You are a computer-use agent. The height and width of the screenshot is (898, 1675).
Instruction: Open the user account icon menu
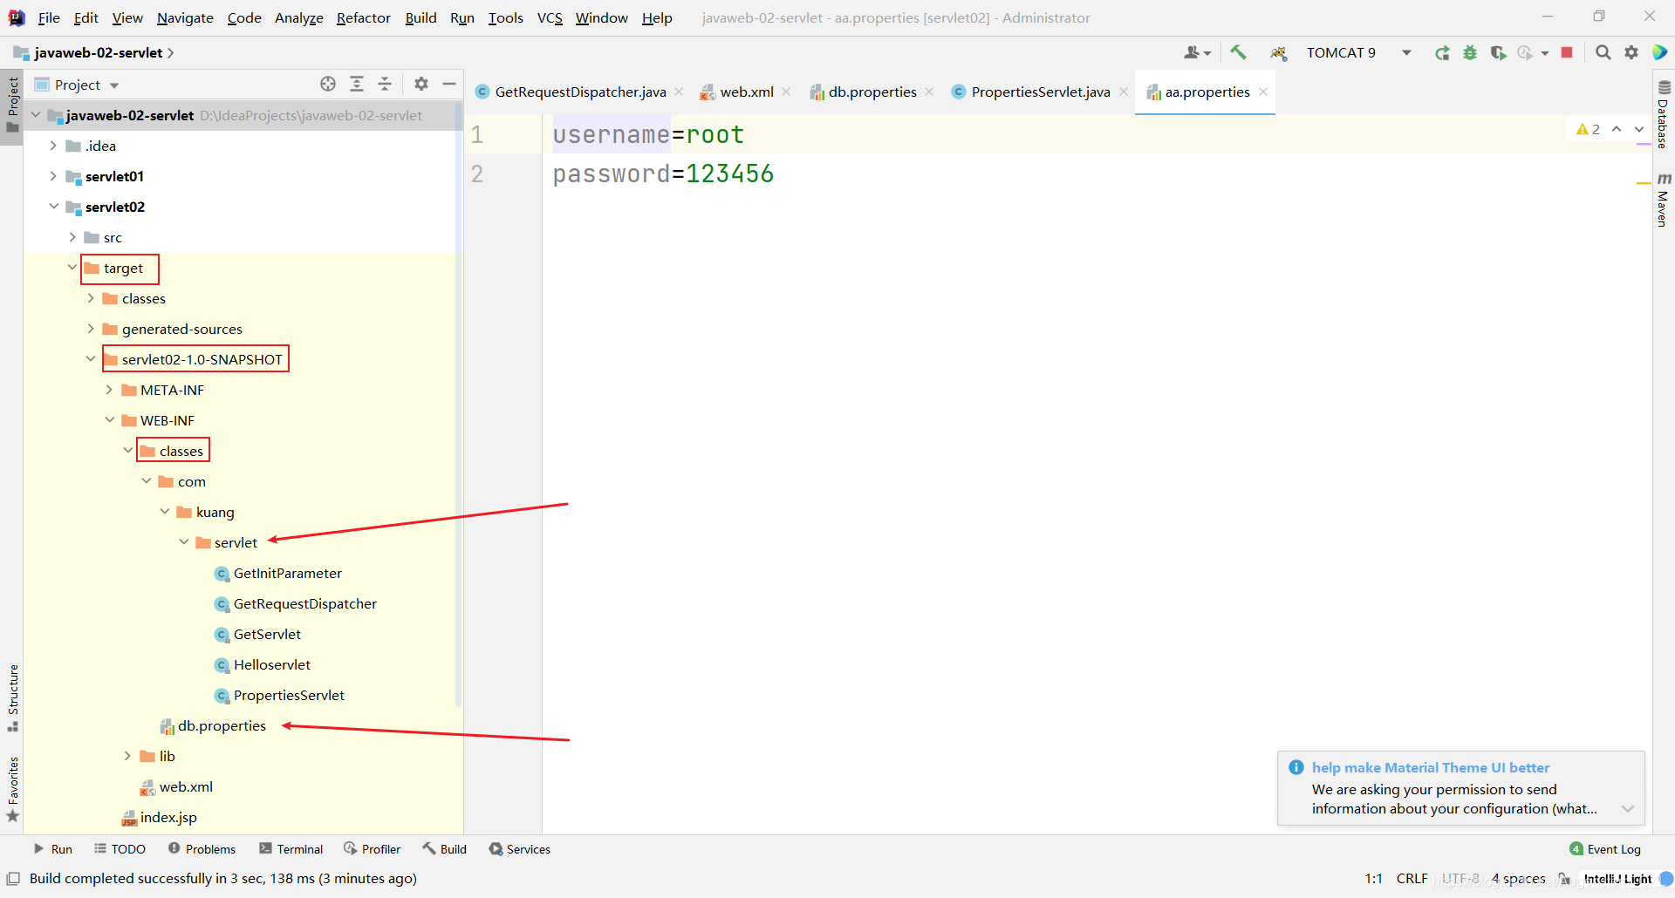click(x=1197, y=53)
